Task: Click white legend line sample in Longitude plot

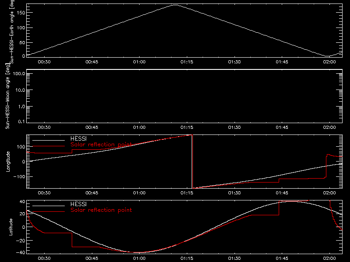Action: click(x=49, y=140)
